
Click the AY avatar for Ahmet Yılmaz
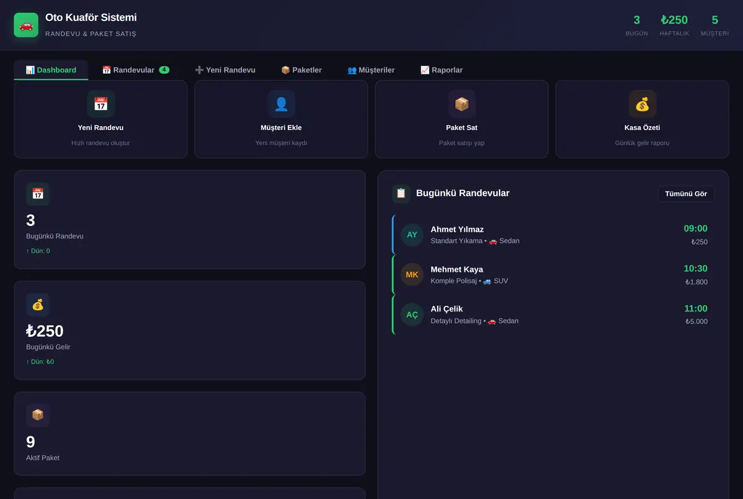[412, 235]
